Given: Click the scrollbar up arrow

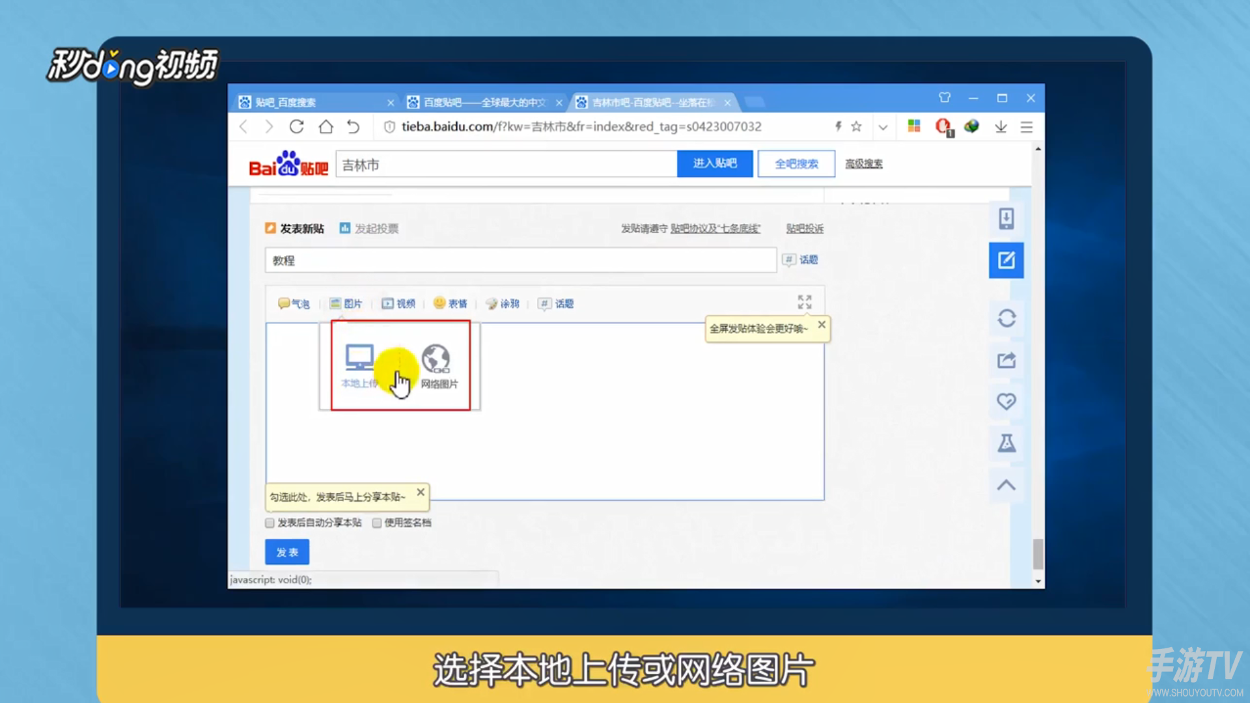Looking at the screenshot, I should coord(1038,149).
